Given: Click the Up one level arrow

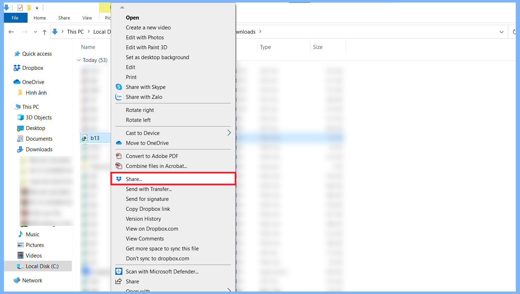Looking at the screenshot, I should click(x=45, y=32).
